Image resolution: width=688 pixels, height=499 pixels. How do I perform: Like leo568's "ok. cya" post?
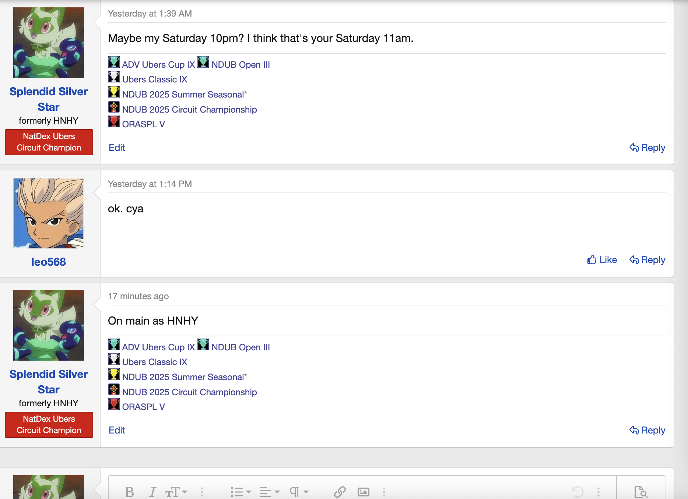[x=602, y=260]
